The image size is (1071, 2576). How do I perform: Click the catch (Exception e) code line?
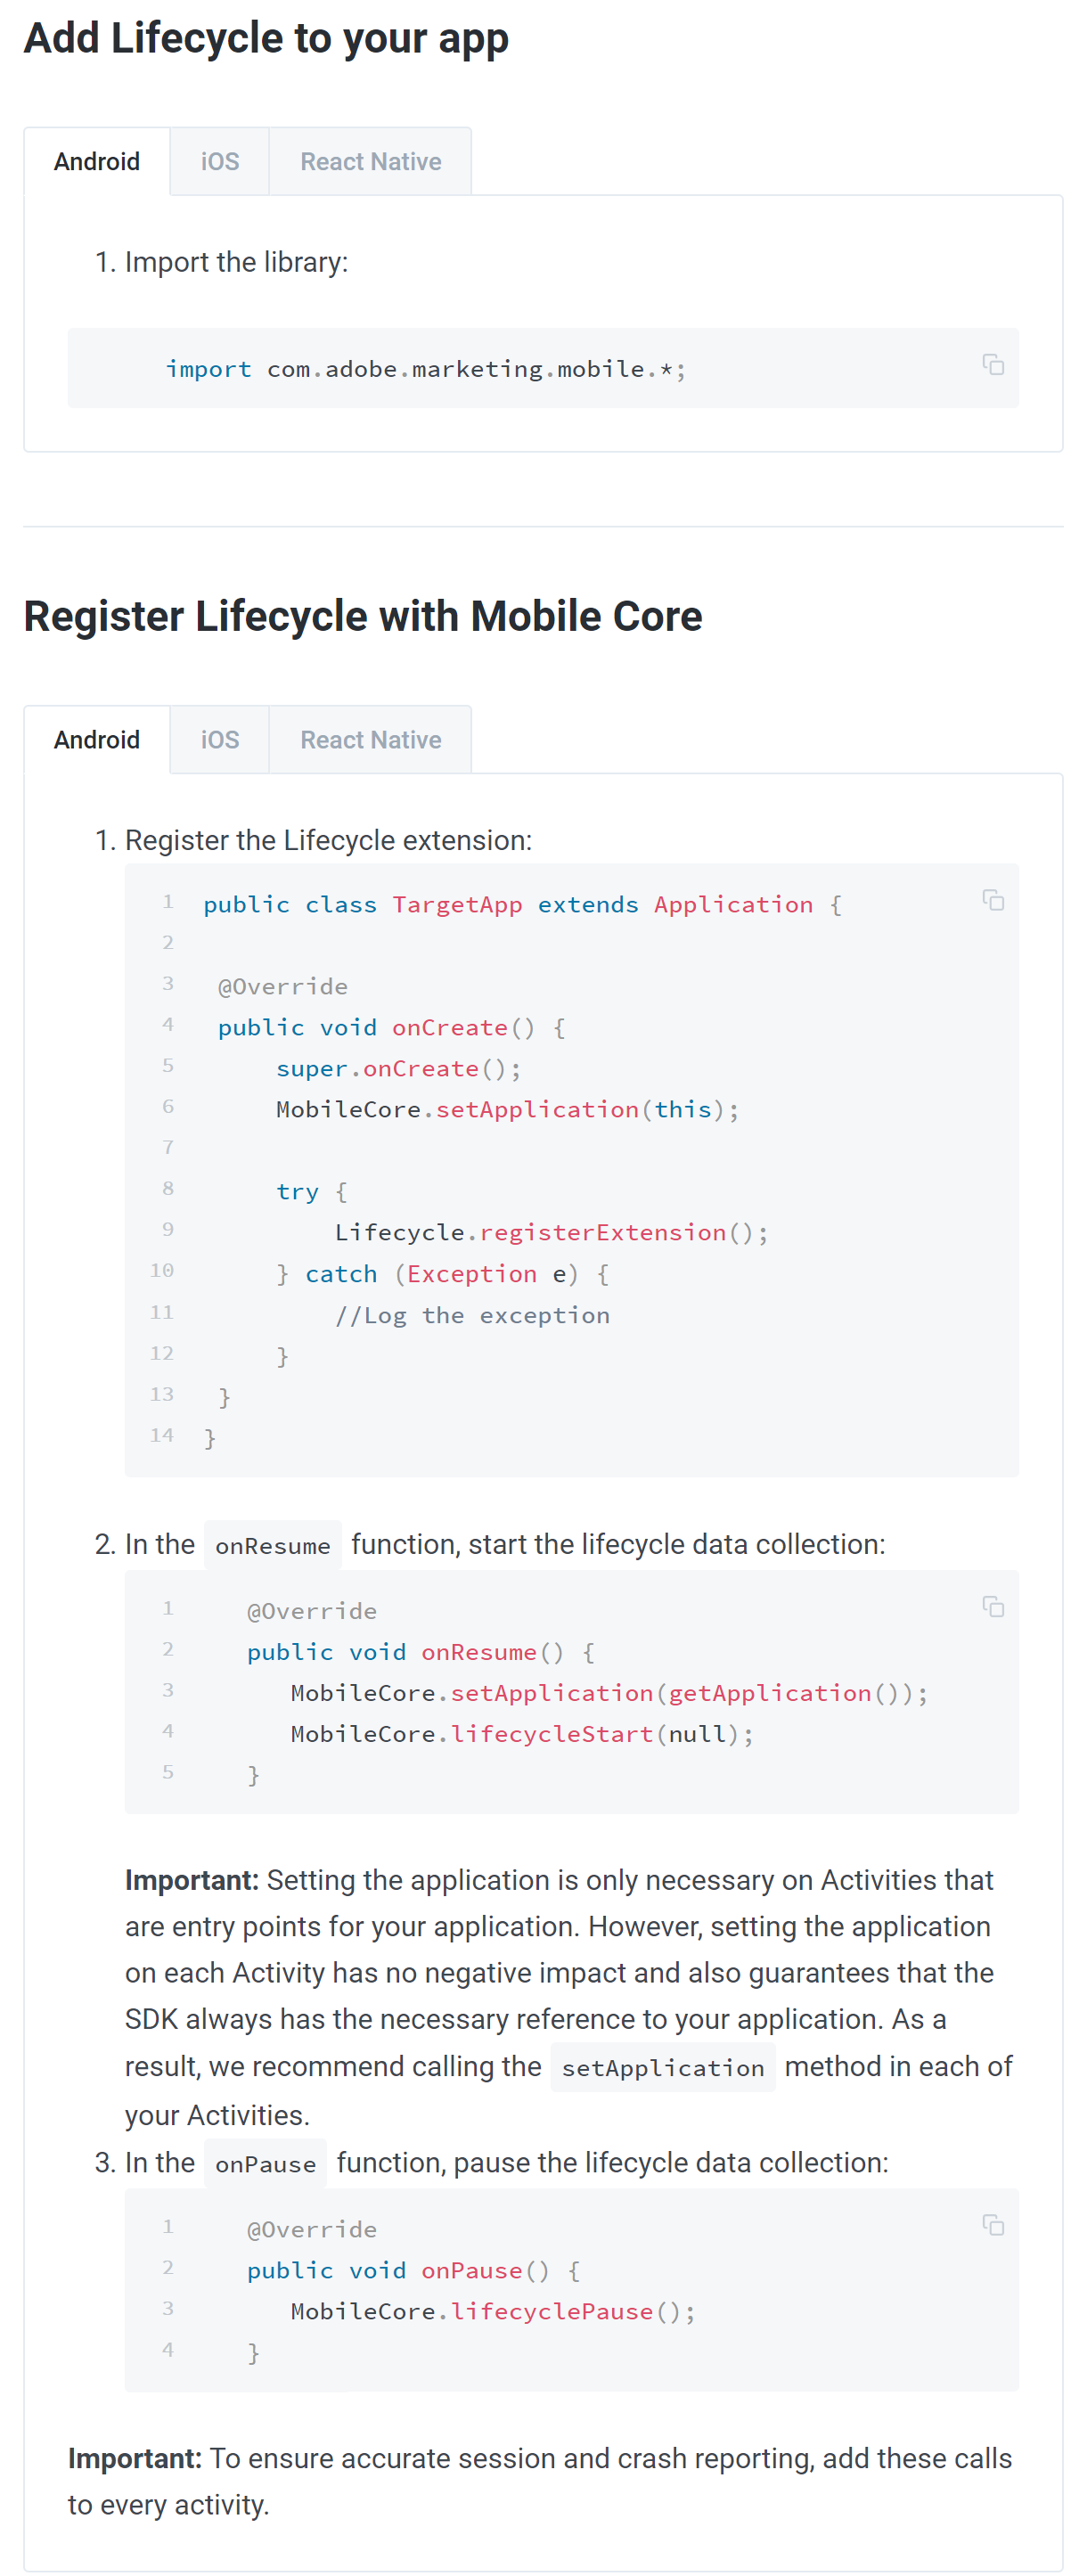pos(443,1273)
